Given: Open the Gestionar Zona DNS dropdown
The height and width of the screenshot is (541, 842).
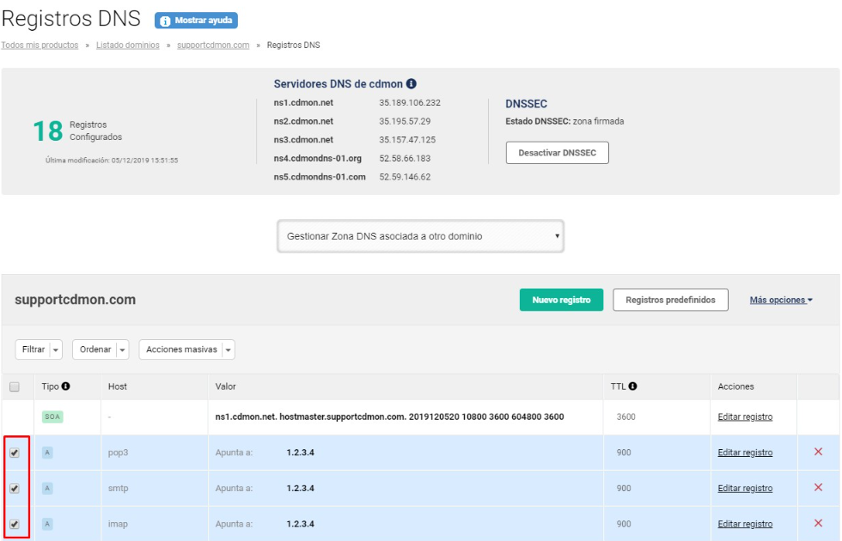Looking at the screenshot, I should pos(420,236).
